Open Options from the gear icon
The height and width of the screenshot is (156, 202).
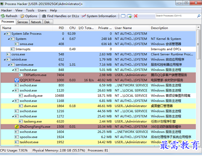click(x=22, y=16)
